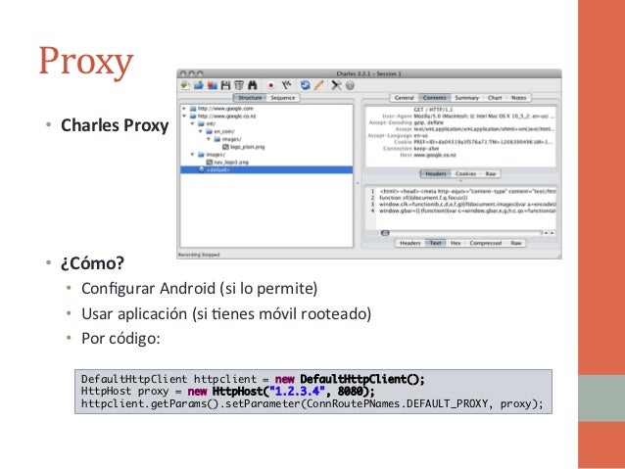Open the Chart tab

tap(495, 98)
